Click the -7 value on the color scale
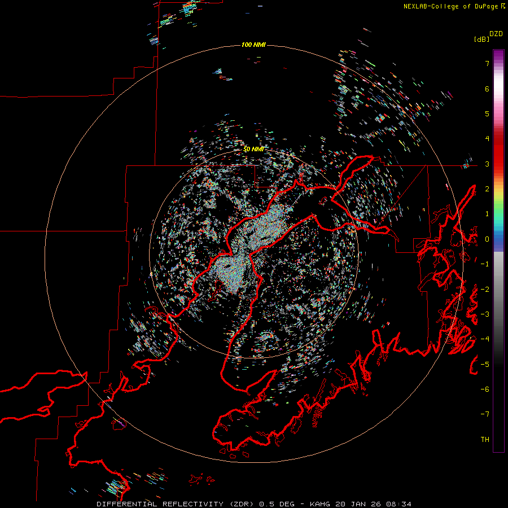 click(485, 414)
